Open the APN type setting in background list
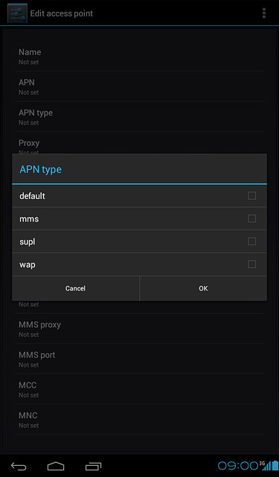 point(140,117)
